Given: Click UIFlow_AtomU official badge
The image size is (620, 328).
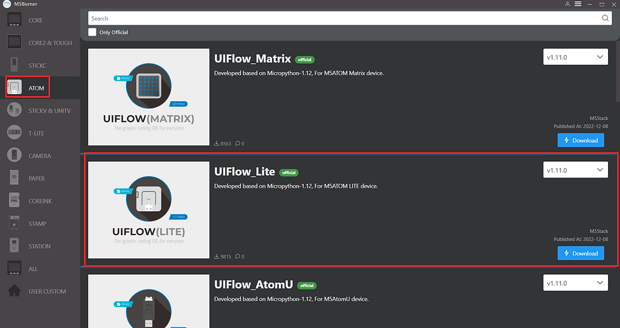Looking at the screenshot, I should click(x=307, y=286).
